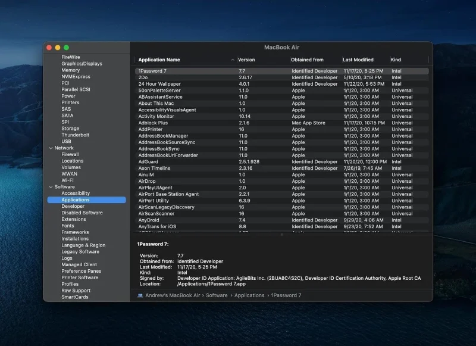Screen dimensions: 476x346
Task: Sort by the Last Modified column
Action: point(358,60)
